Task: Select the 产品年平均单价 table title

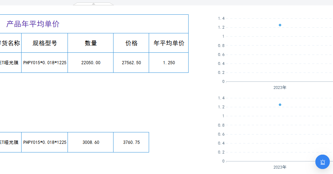Action: pyautogui.click(x=33, y=24)
